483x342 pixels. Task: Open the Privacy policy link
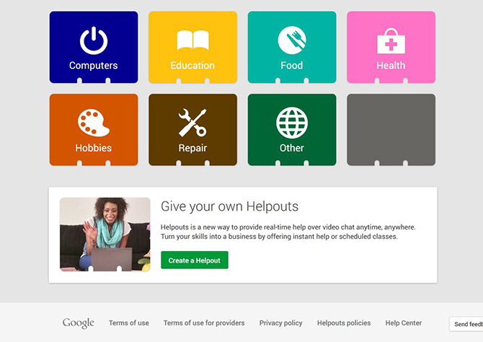point(280,323)
